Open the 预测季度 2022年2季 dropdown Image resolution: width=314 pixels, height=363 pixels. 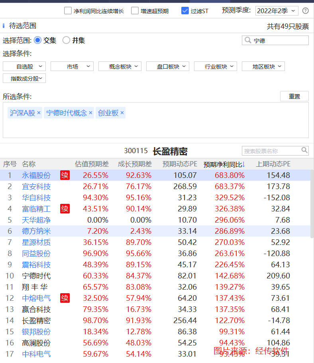coord(277,11)
